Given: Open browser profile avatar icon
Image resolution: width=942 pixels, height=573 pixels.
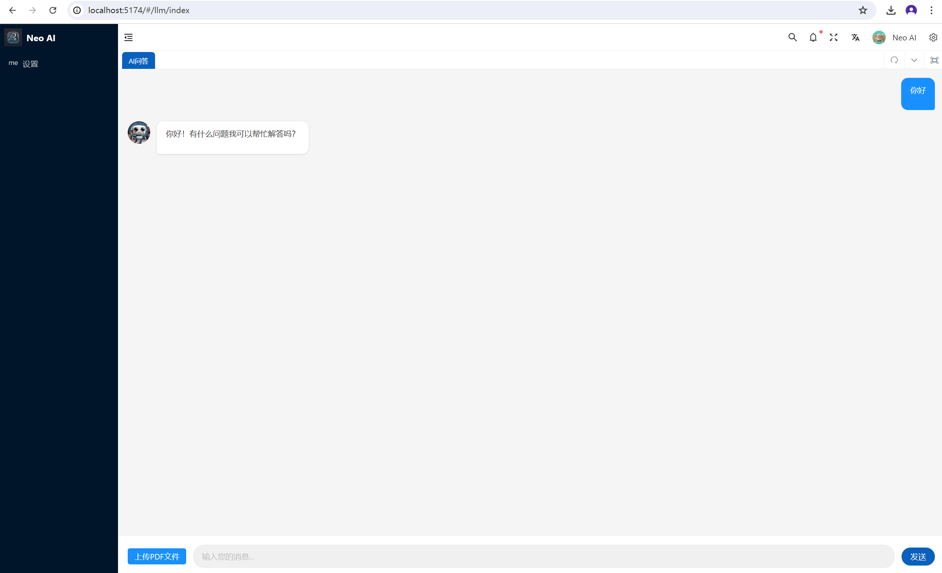Looking at the screenshot, I should tap(911, 10).
